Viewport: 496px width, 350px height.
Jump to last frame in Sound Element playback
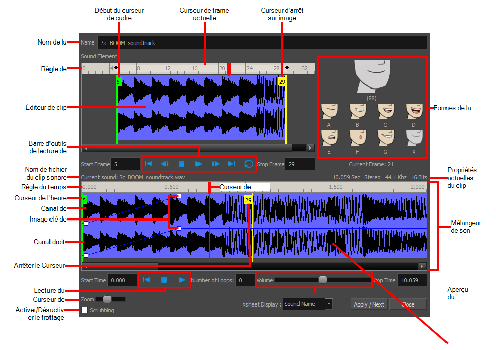point(232,164)
